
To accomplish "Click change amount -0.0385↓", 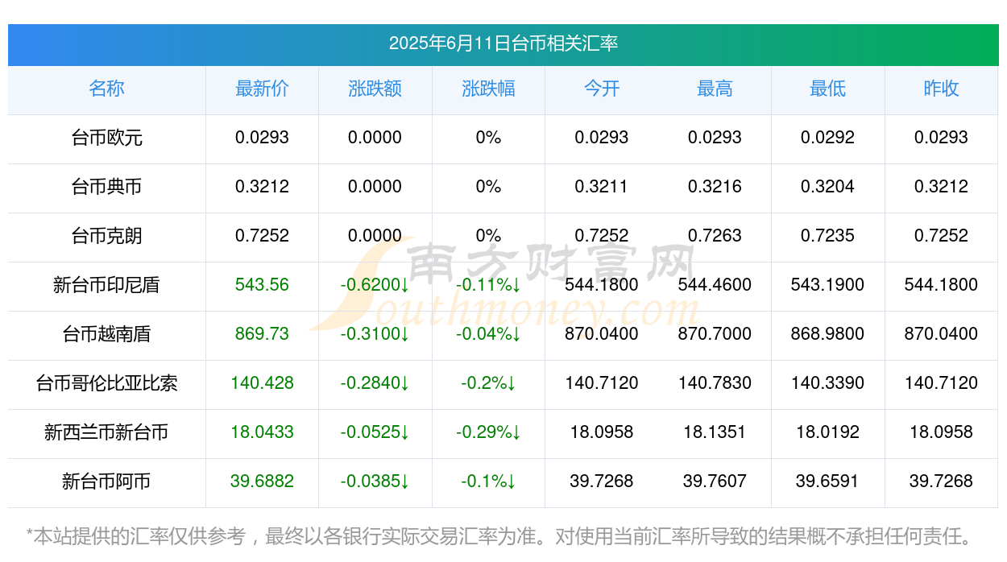I will [375, 481].
